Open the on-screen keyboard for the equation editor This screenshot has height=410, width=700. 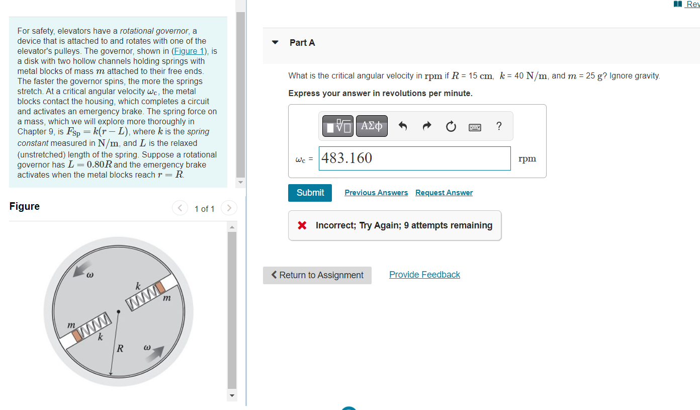click(x=475, y=126)
